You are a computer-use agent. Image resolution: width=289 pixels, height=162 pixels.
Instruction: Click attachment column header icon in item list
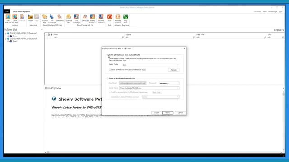(52, 35)
